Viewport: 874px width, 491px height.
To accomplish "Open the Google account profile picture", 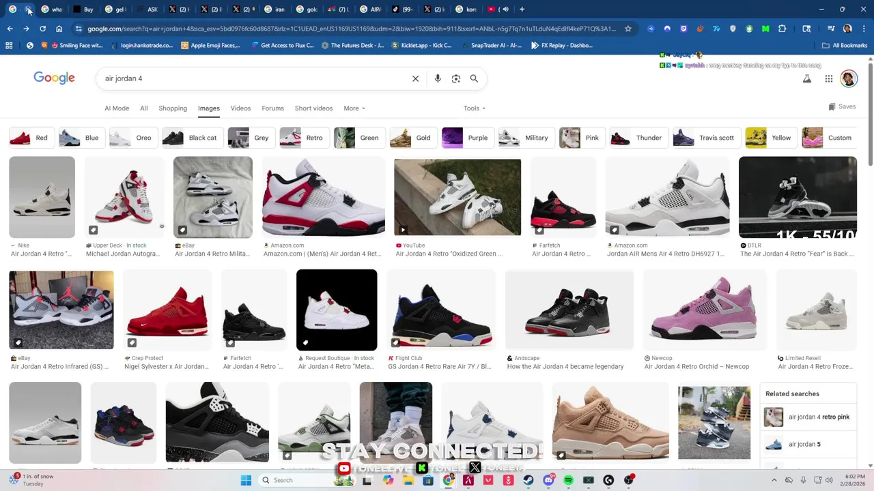I will [849, 78].
